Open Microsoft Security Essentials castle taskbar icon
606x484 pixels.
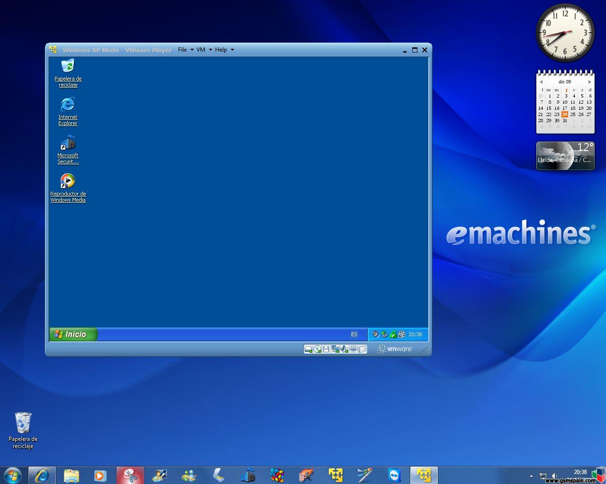[247, 475]
